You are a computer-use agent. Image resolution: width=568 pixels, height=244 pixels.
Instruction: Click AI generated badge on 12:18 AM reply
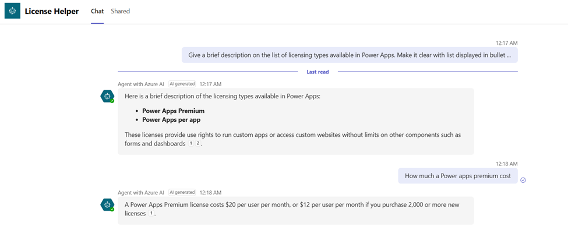pyautogui.click(x=182, y=192)
